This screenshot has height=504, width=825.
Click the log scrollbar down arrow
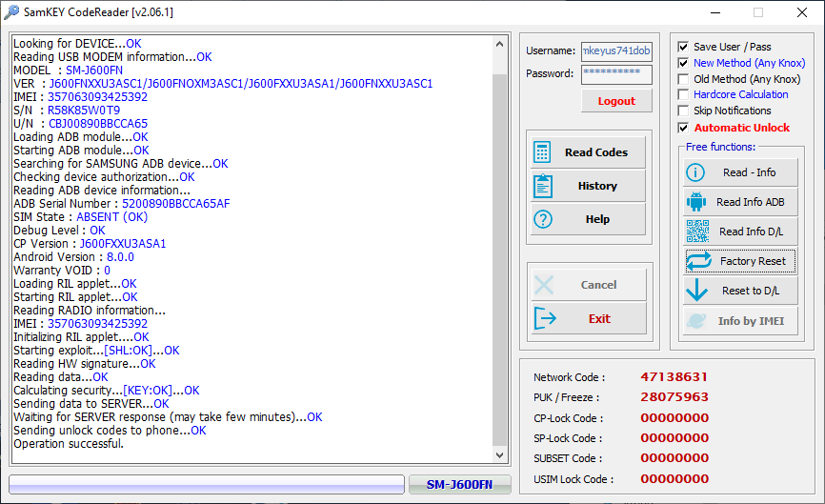(x=500, y=455)
